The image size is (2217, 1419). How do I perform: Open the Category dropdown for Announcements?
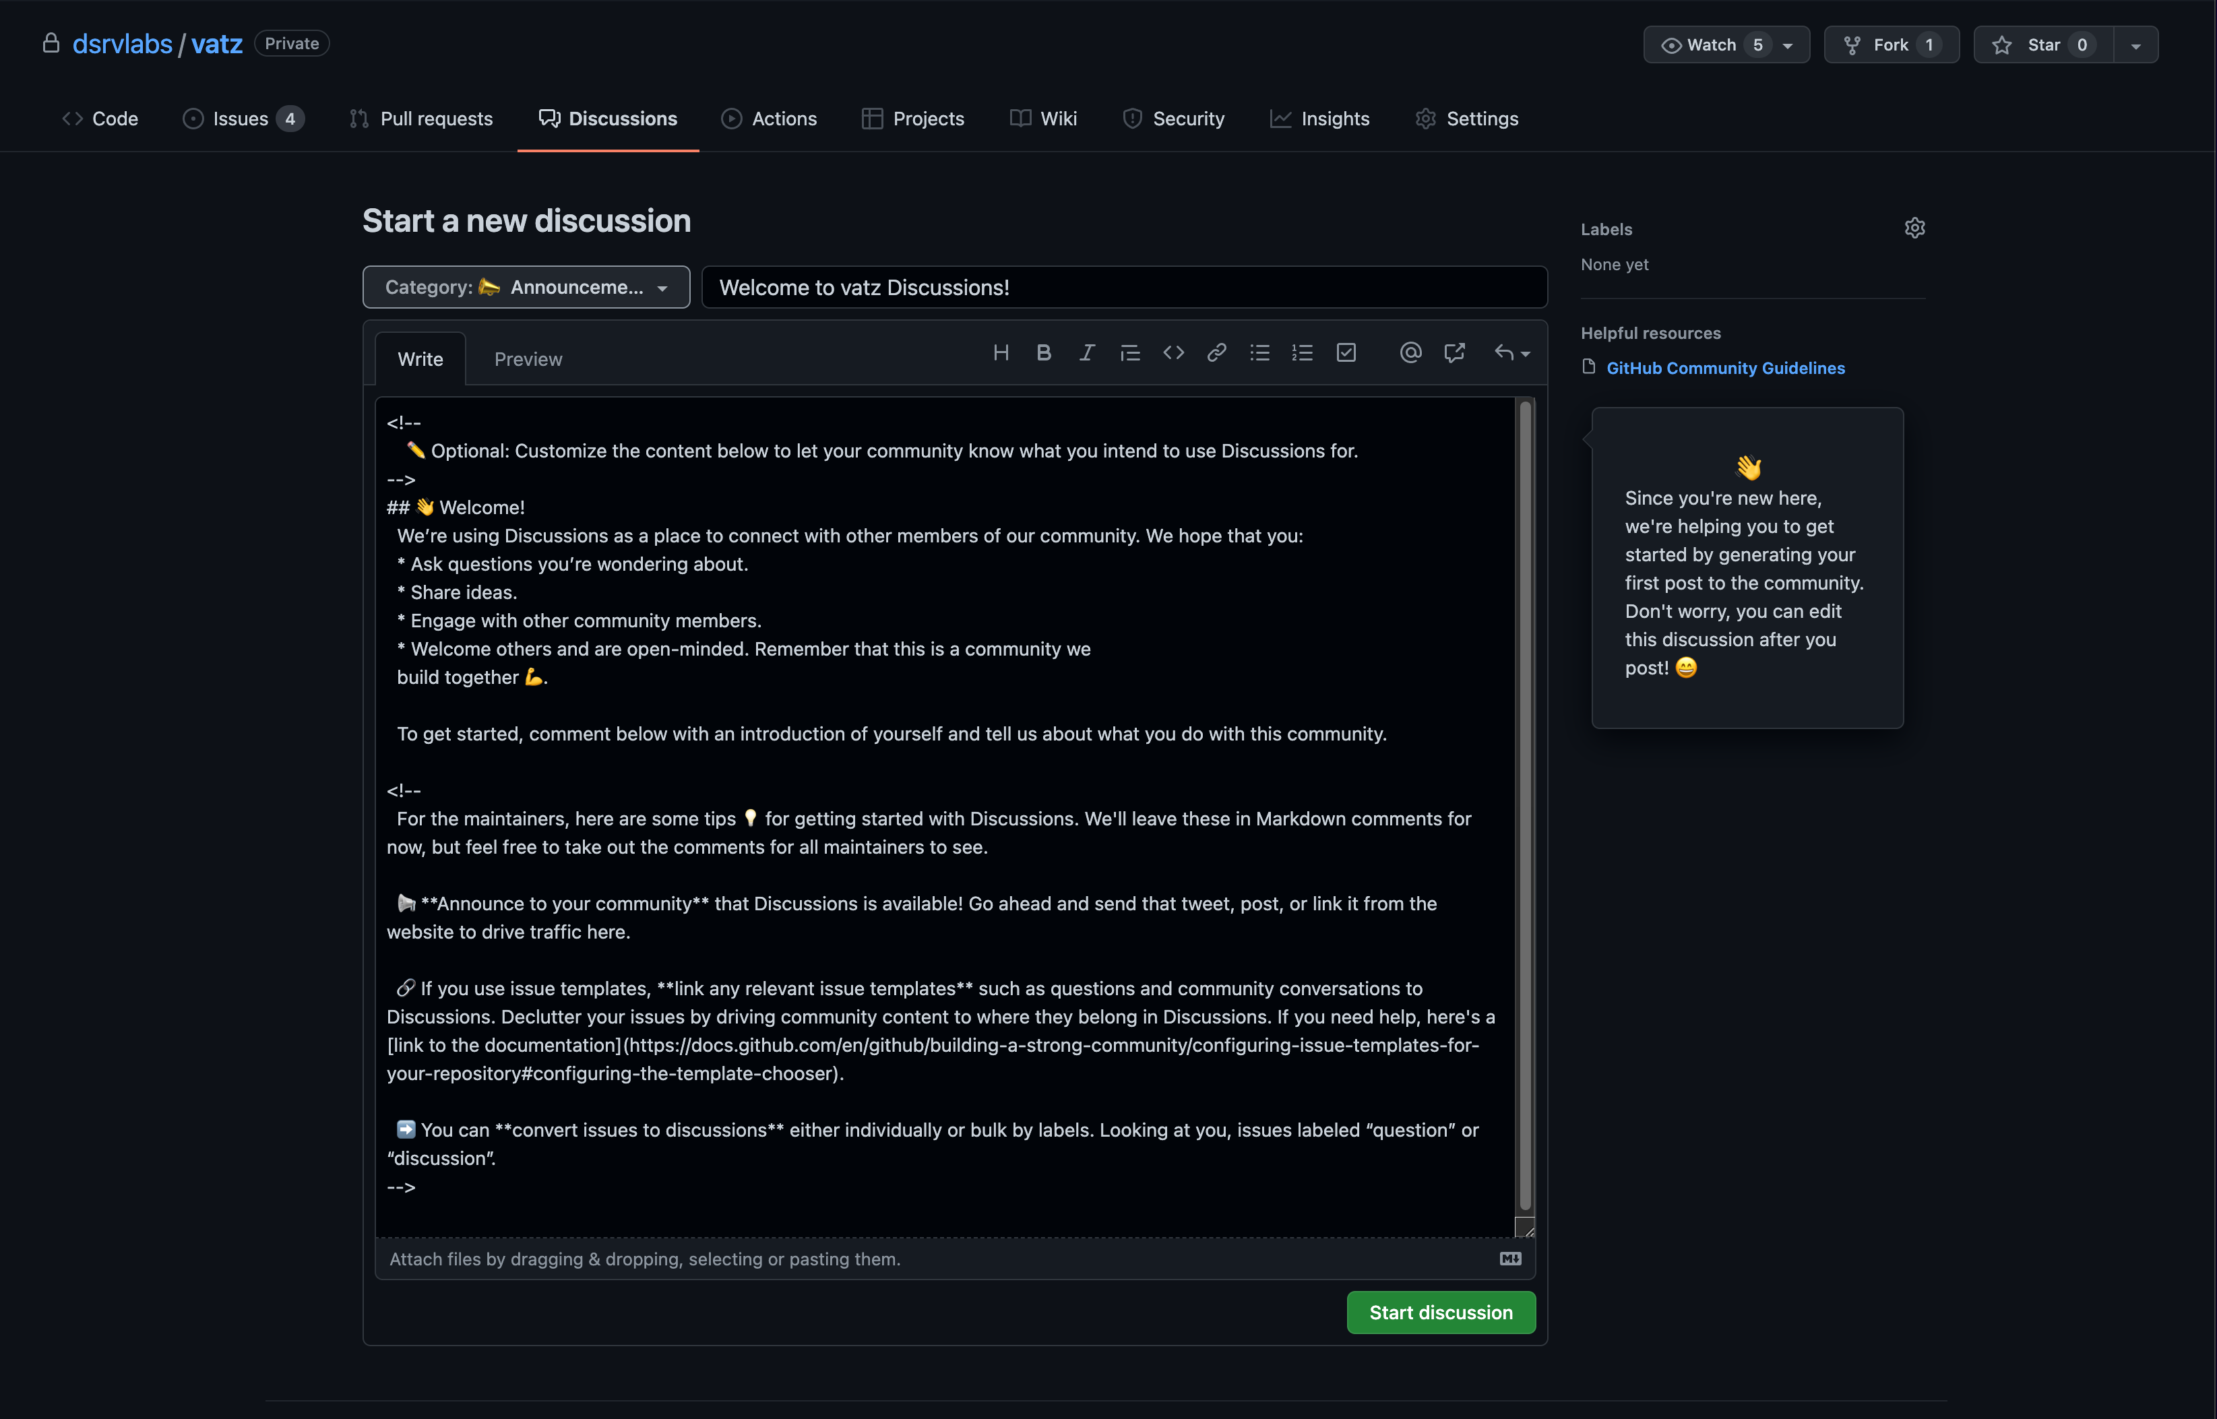tap(525, 286)
